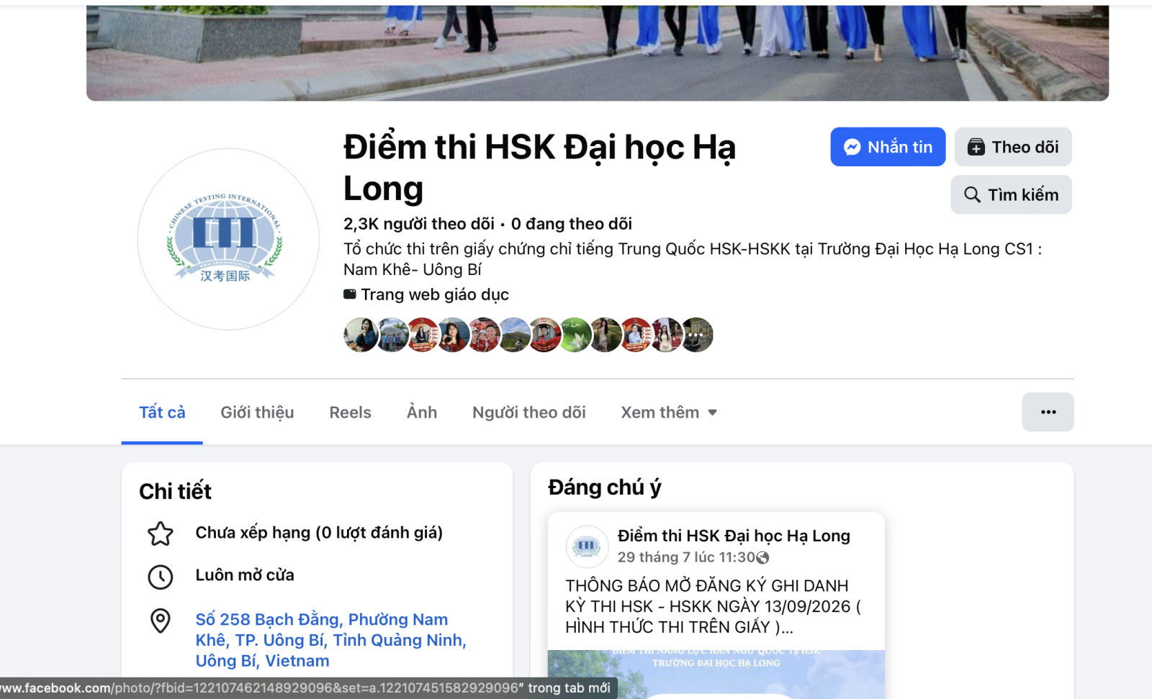Click the follow plus icon on Theo dõi
Screen dimensions: 1152x699
[x=976, y=147]
